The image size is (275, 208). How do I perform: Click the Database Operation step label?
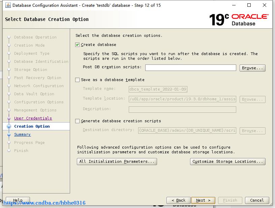click(x=35, y=37)
